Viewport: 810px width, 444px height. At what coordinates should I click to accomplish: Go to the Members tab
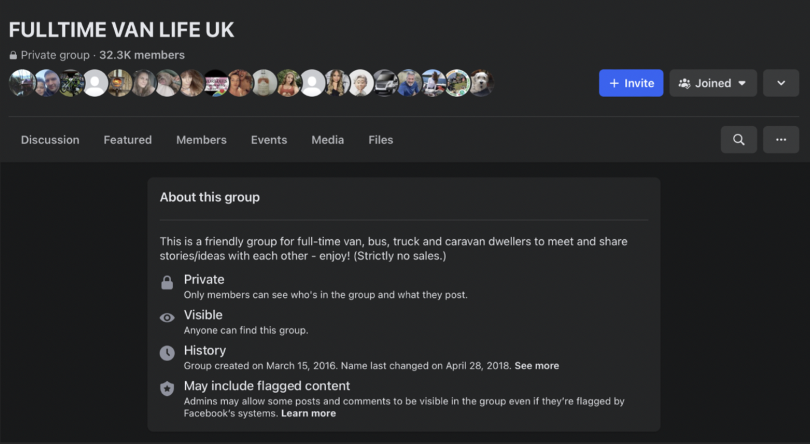[201, 140]
